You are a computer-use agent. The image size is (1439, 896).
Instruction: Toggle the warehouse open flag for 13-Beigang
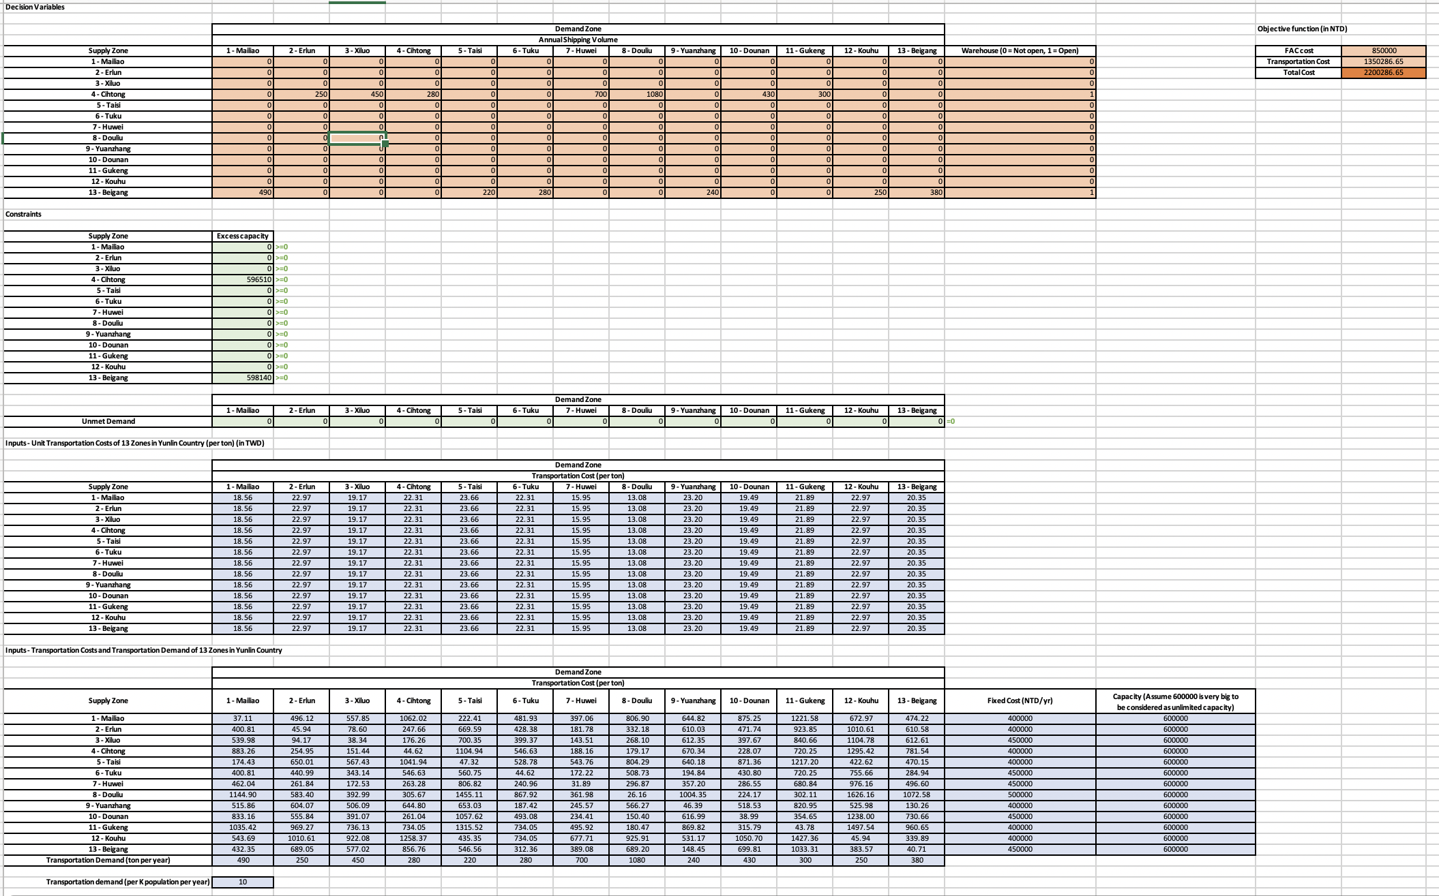click(x=1020, y=192)
